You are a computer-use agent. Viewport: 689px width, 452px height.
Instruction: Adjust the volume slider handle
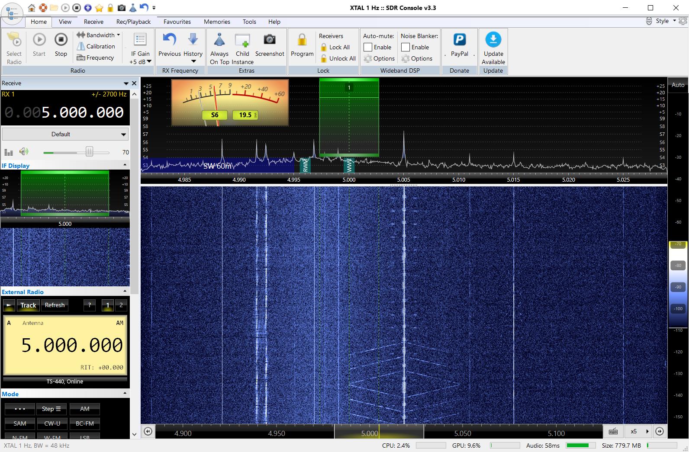pyautogui.click(x=89, y=151)
